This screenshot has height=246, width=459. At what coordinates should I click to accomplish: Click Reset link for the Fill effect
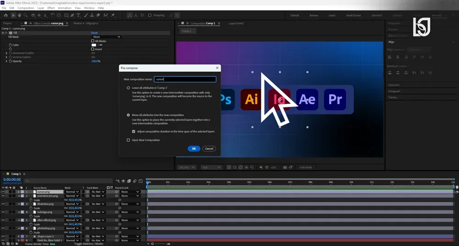point(94,33)
